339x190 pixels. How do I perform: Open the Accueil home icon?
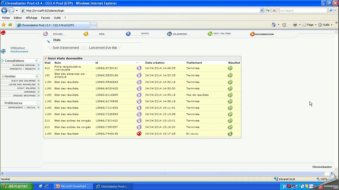click(x=46, y=34)
